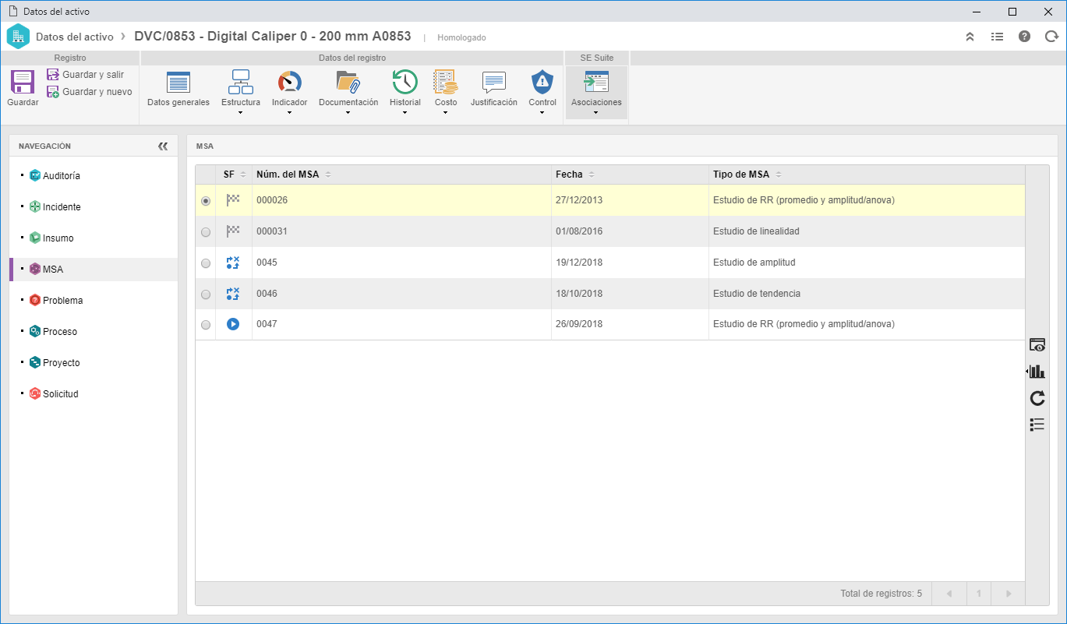Click status icon of MSA 0046
This screenshot has width=1067, height=624.
pos(233,294)
